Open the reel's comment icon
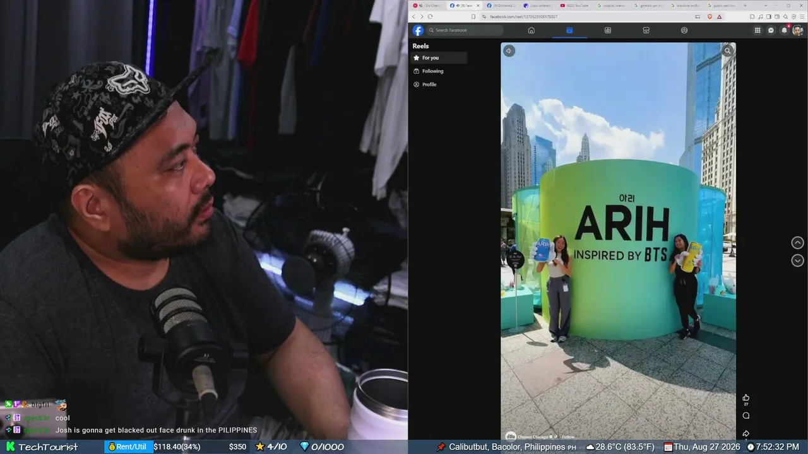Viewport: 808px width, 454px height. point(746,416)
